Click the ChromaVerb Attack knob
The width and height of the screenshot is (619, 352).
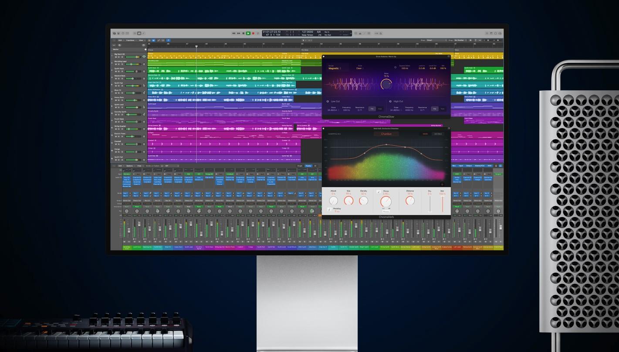[x=333, y=201]
